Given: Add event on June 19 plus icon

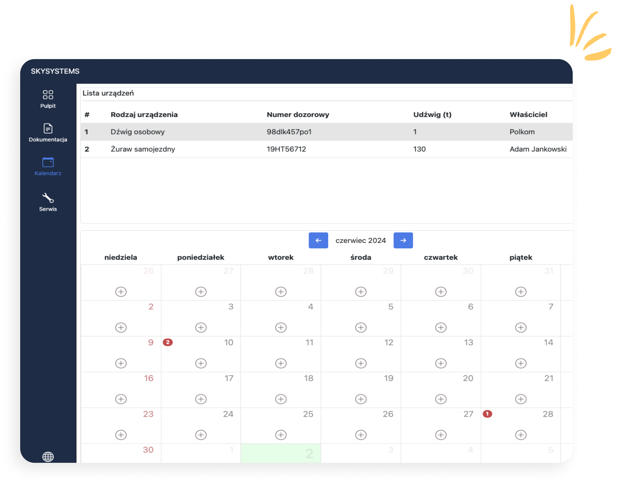Looking at the screenshot, I should tap(361, 399).
